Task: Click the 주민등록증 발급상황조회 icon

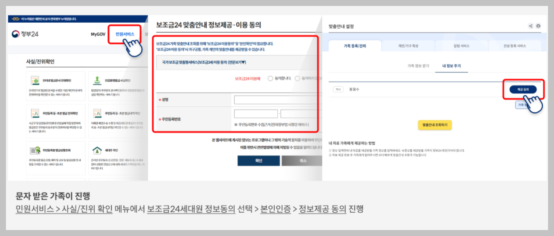Action: pos(36,150)
